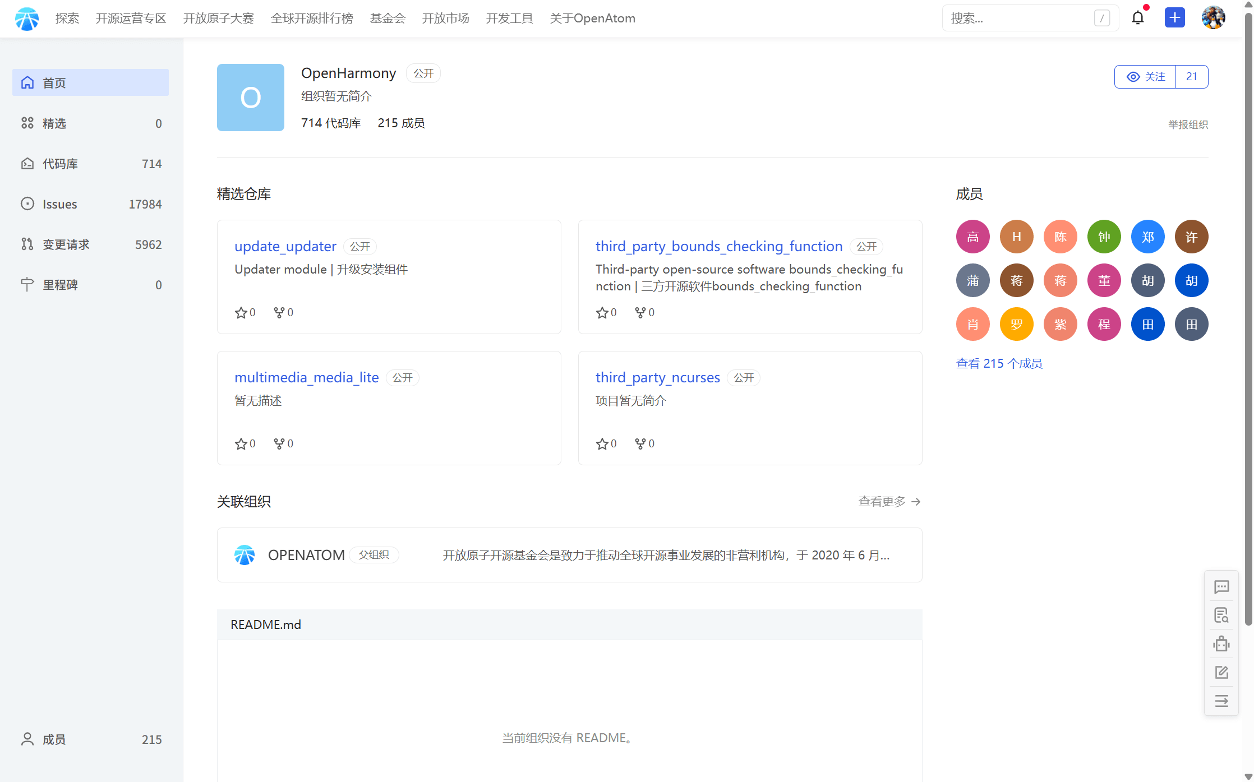Click the watcher count 21
This screenshot has width=1254, height=782.
click(1192, 77)
